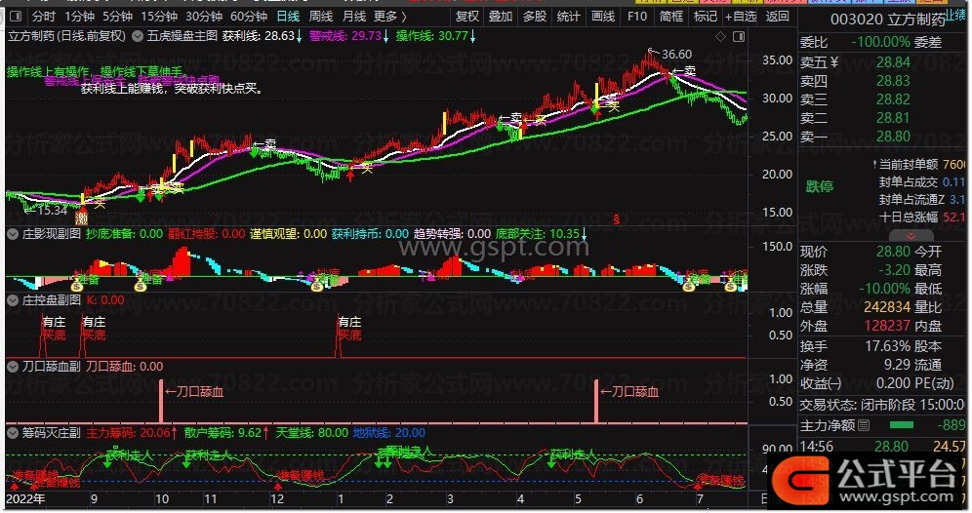This screenshot has width=972, height=513.
Task: Switch to 月线 monthly chart
Action: click(x=354, y=17)
